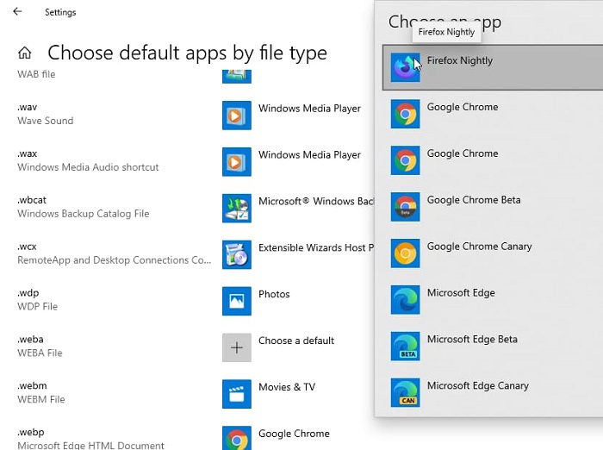
Task: Click Windows Media Player icon for .wax
Action: coord(236,161)
